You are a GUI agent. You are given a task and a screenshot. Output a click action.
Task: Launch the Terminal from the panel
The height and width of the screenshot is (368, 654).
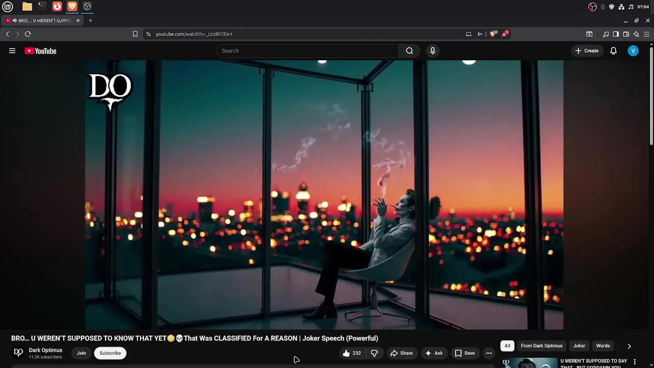[42, 7]
